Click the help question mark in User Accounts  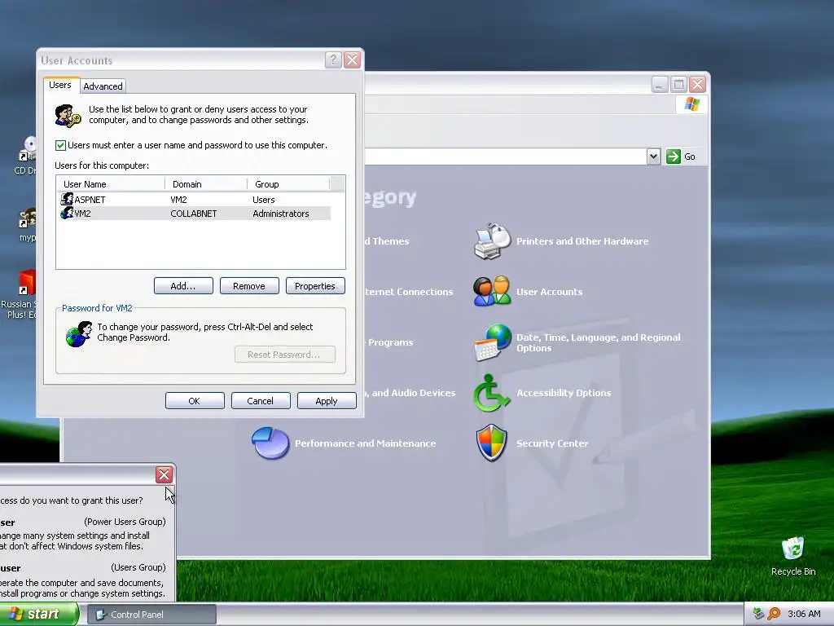[333, 60]
